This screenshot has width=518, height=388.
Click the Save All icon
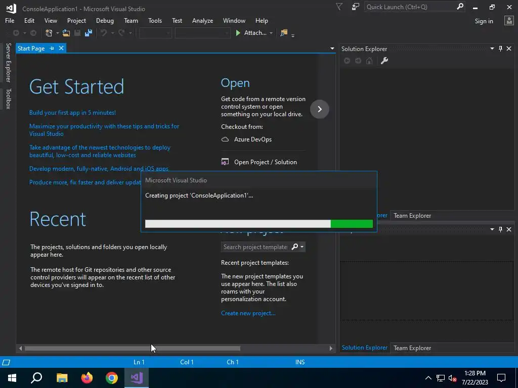pos(89,33)
